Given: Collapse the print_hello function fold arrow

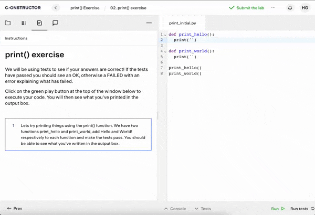Looking at the screenshot, I should (x=165, y=35).
